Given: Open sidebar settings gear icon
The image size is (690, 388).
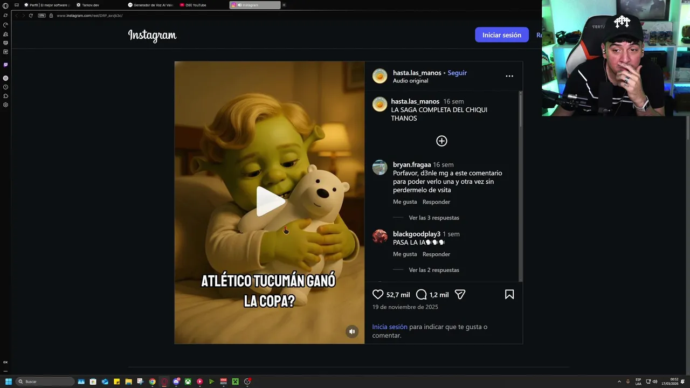Looking at the screenshot, I should (5, 105).
